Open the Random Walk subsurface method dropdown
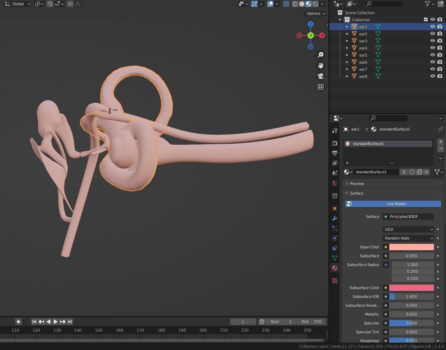 [x=408, y=238]
